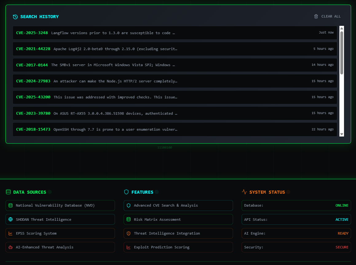356x265 pixels.
Task: Click the DATA SOURCES heading text
Action: click(30, 192)
